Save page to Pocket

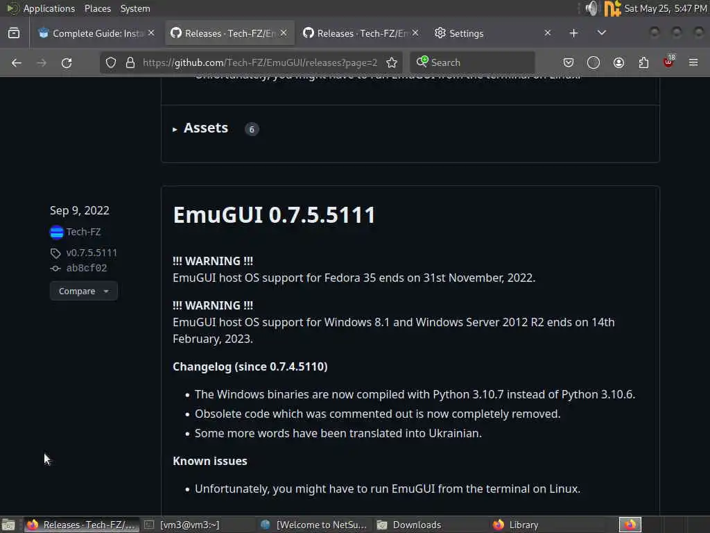click(x=569, y=62)
